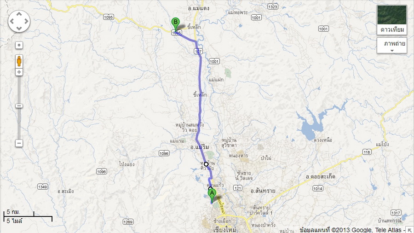The image size is (414, 233).
Task: Click the zoom slider handle
Action: pos(19,106)
